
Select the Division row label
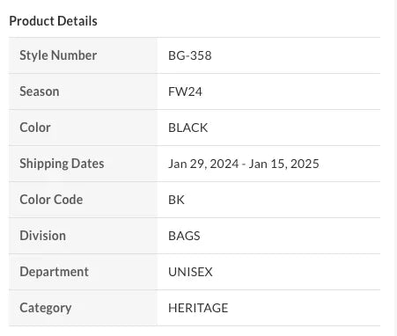pyautogui.click(x=42, y=236)
